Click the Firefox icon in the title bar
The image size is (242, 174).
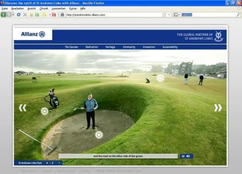point(2,3)
